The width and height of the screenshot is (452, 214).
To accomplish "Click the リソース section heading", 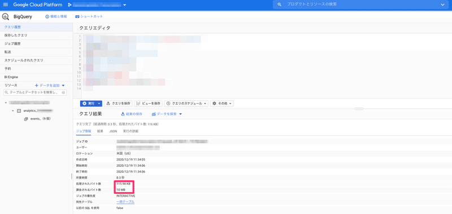I will tap(11, 86).
